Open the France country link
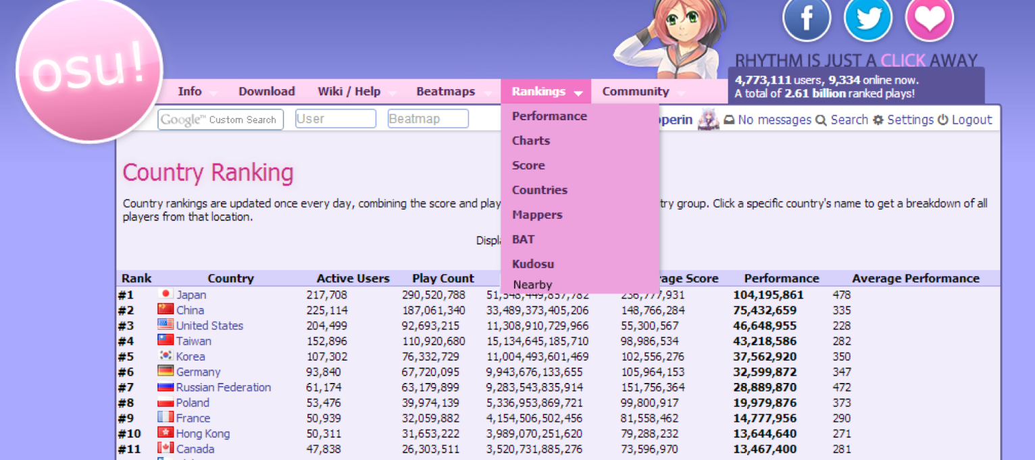 click(x=193, y=418)
